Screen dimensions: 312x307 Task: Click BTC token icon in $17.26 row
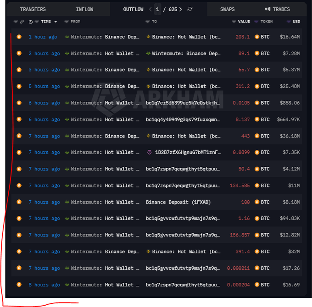coord(257,268)
